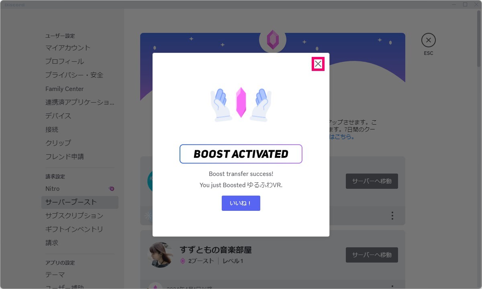Viewport: 482px width, 289px height.
Task: Click the 請求設定 section header
Action: [55, 177]
